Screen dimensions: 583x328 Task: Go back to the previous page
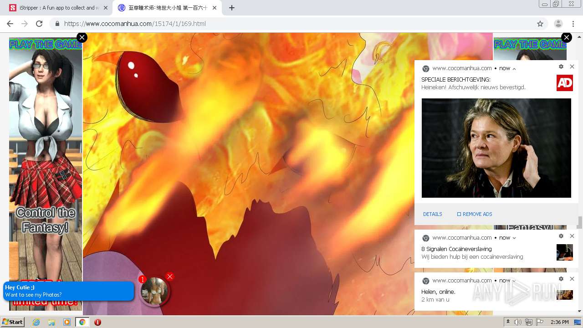[x=10, y=24]
